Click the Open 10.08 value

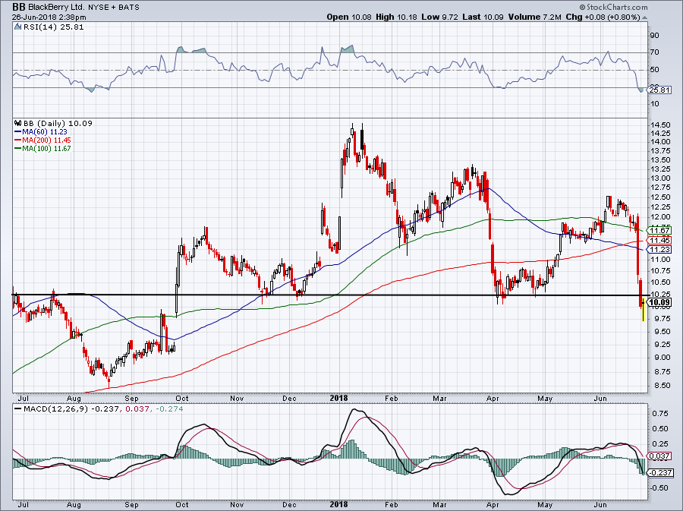click(x=349, y=17)
